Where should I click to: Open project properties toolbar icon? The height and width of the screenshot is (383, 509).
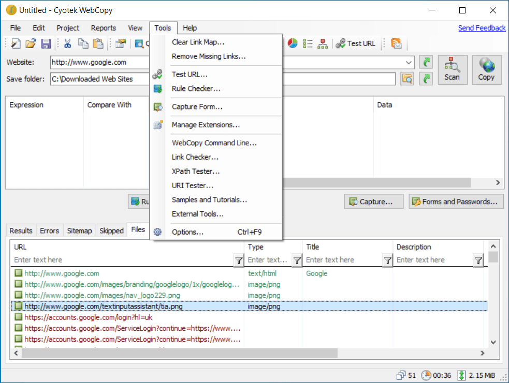[121, 43]
